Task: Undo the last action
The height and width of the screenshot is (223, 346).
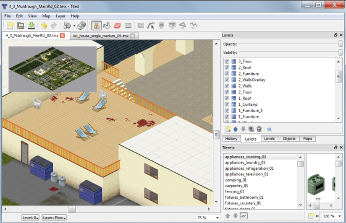Action: point(44,25)
